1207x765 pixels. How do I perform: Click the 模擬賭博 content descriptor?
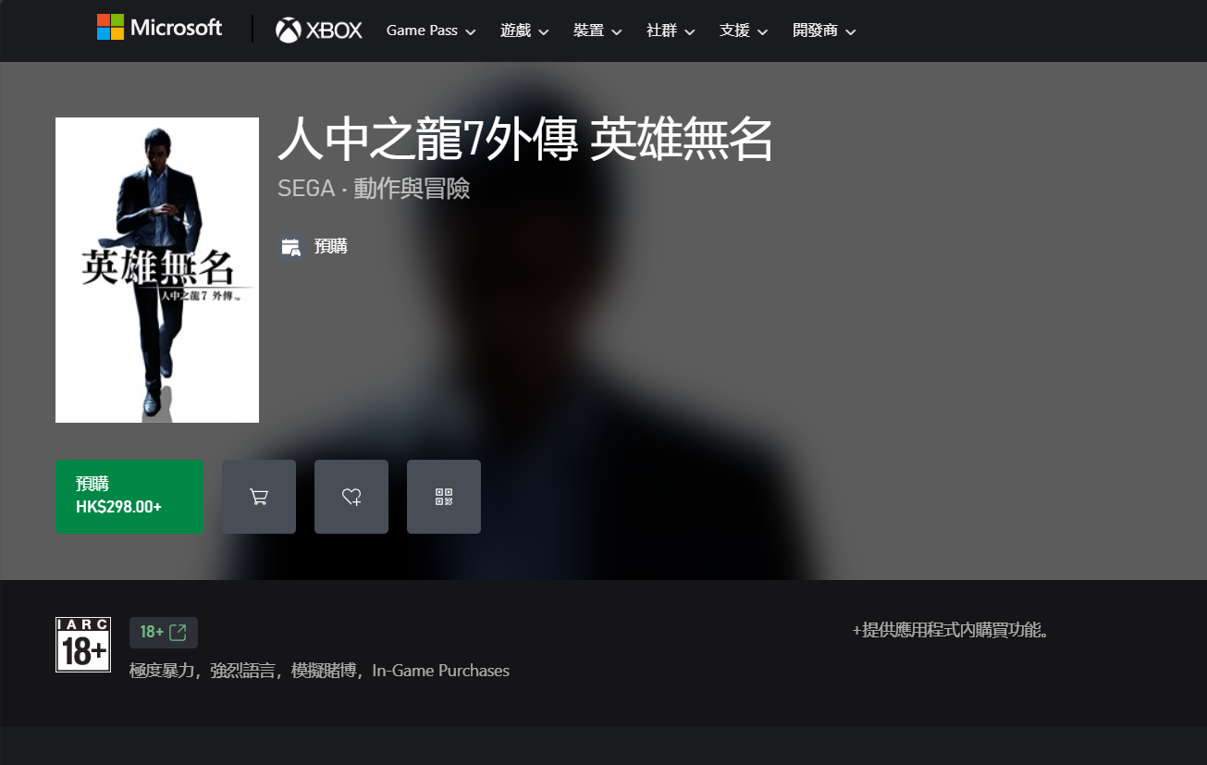tap(324, 671)
